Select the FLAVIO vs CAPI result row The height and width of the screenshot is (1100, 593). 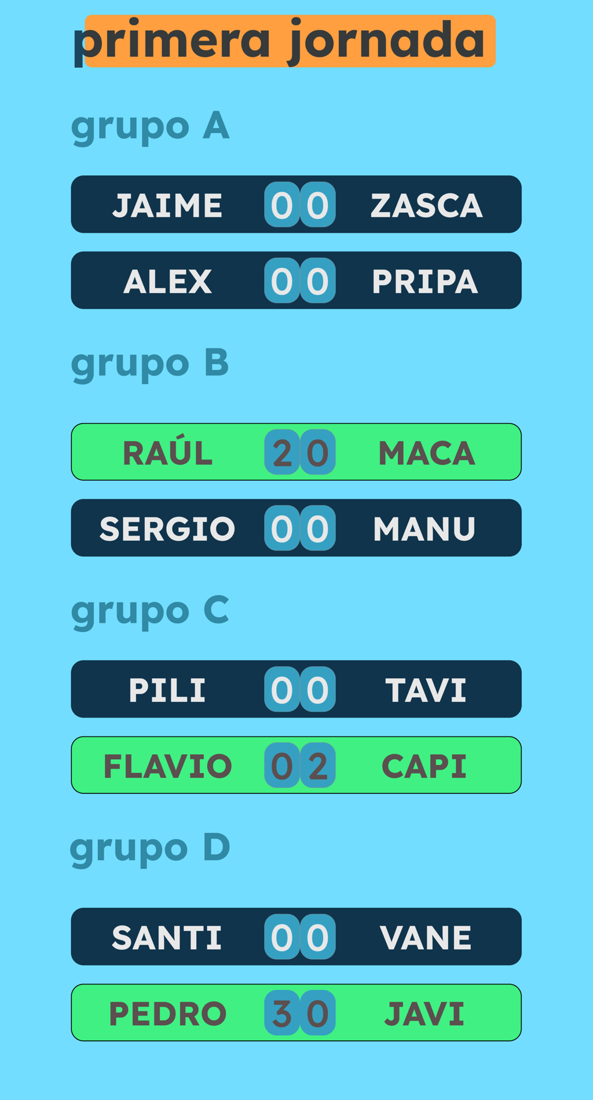(296, 765)
